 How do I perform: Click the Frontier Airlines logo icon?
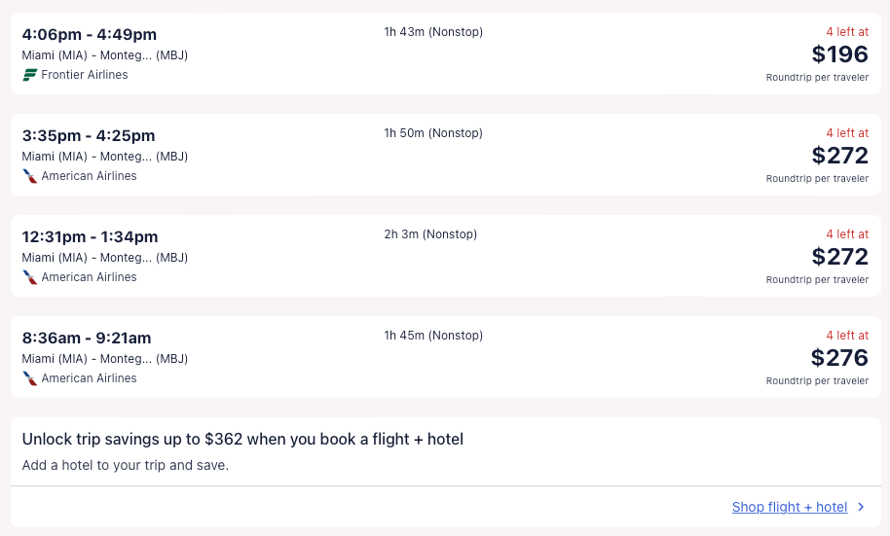30,75
